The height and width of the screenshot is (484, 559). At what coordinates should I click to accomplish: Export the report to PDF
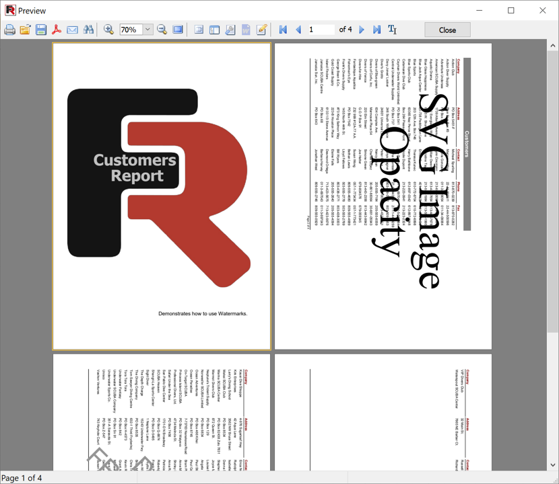57,30
